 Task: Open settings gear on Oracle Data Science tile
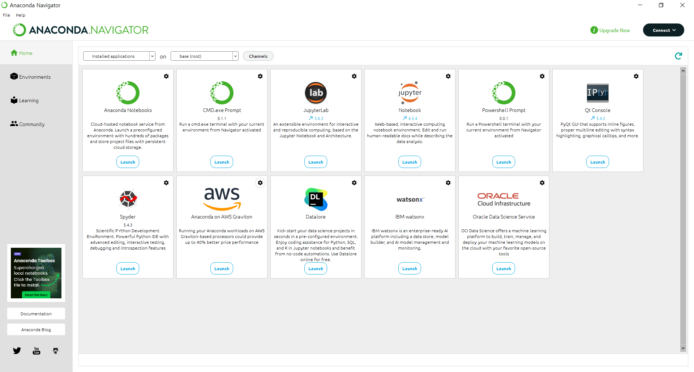coord(542,183)
